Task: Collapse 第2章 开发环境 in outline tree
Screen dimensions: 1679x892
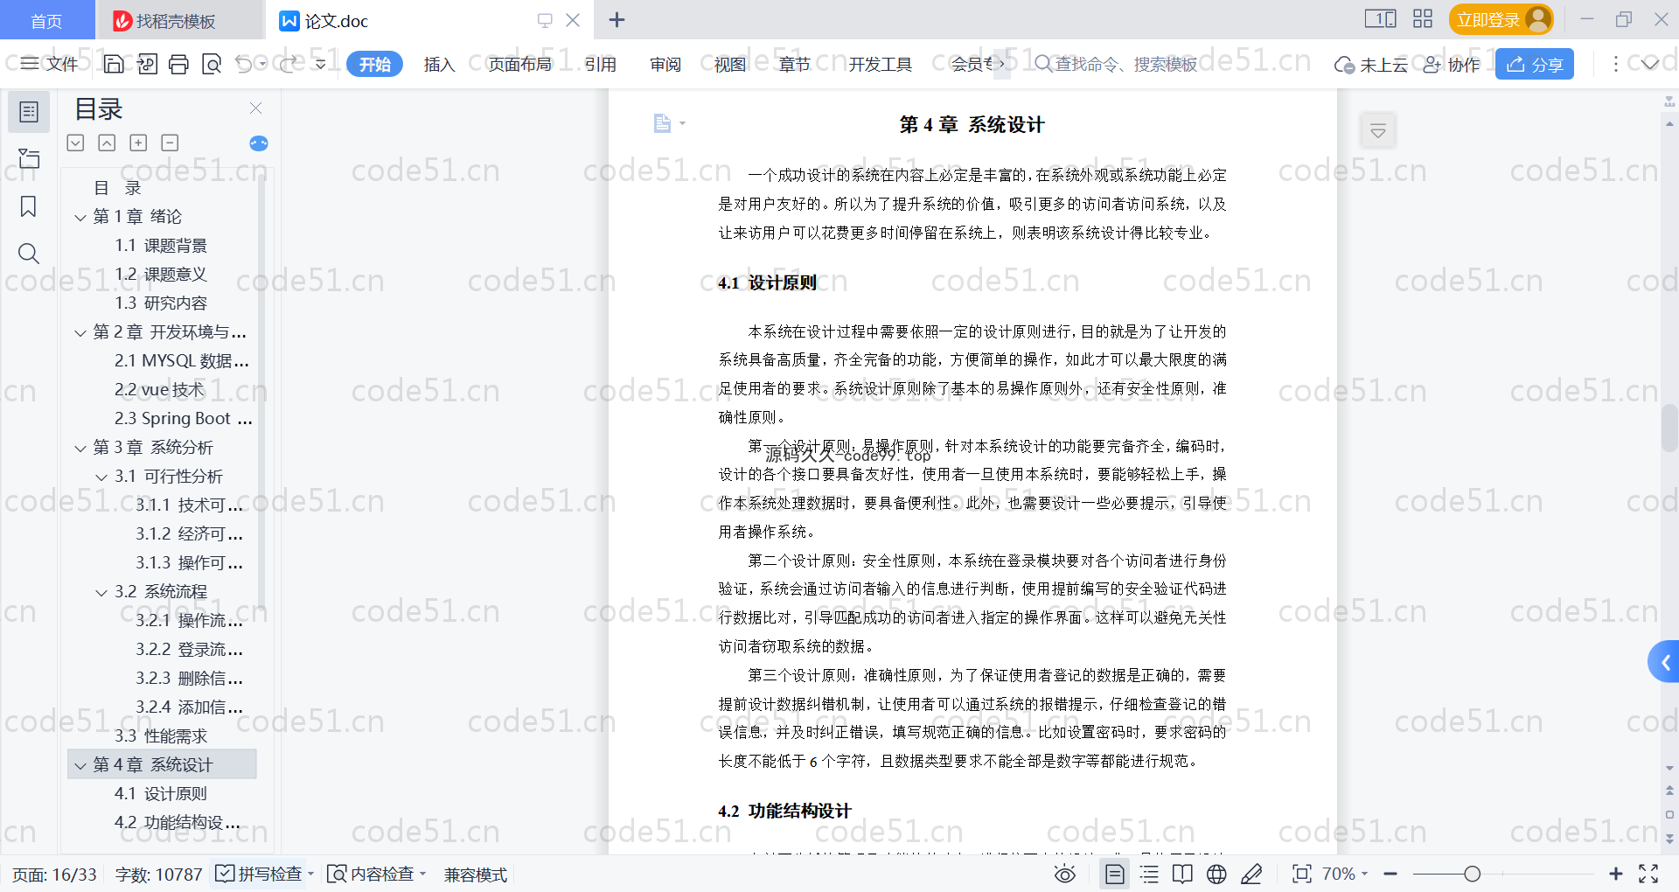Action: [80, 333]
